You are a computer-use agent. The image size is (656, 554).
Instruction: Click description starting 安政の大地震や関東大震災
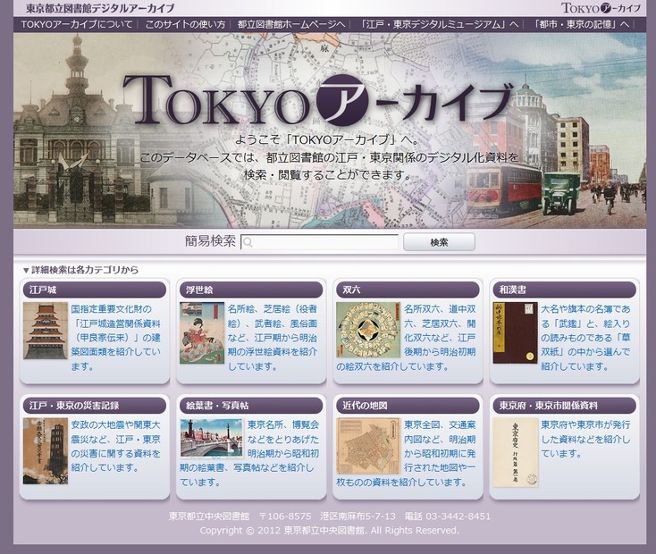pyautogui.click(x=115, y=446)
